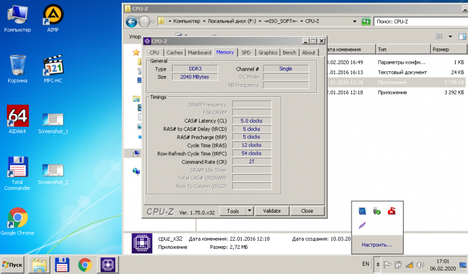Click the Tools button

pyautogui.click(x=233, y=211)
